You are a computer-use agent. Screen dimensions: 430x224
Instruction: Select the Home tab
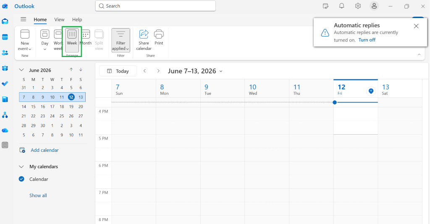pyautogui.click(x=40, y=19)
